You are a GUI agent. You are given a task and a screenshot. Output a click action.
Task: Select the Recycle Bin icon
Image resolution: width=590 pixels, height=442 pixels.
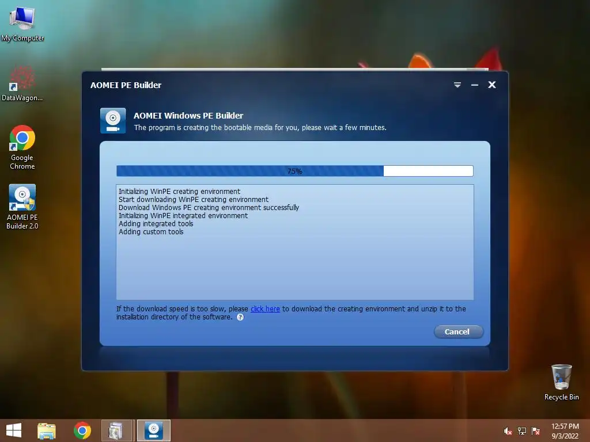(561, 382)
